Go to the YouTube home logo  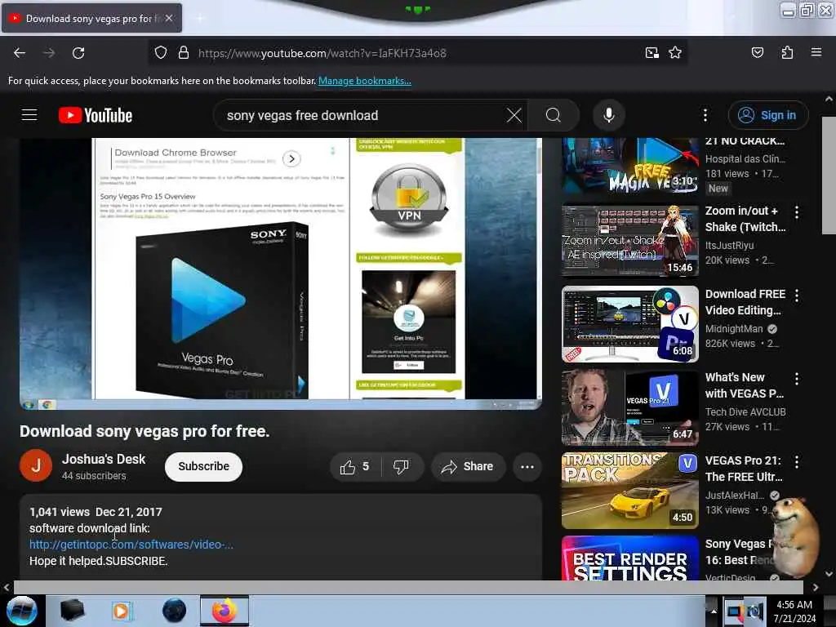click(x=96, y=115)
